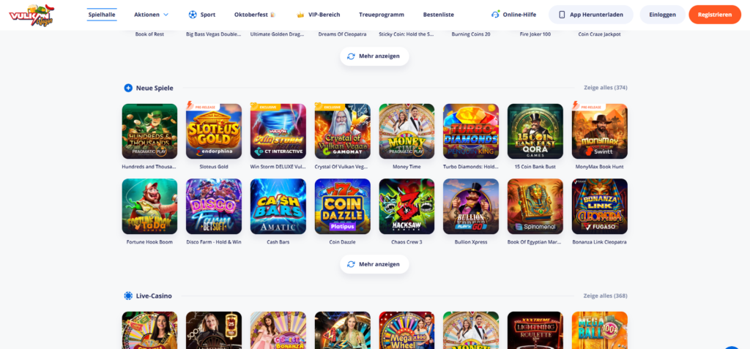Click the plus icon beside Neue Spiele
The height and width of the screenshot is (349, 750).
click(x=128, y=88)
